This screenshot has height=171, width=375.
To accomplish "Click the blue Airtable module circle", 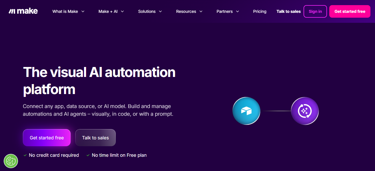I will [x=246, y=111].
